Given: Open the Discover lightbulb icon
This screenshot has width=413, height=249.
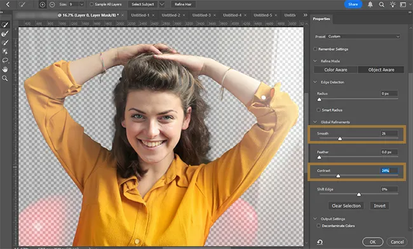Looking at the screenshot, I should [393, 4].
